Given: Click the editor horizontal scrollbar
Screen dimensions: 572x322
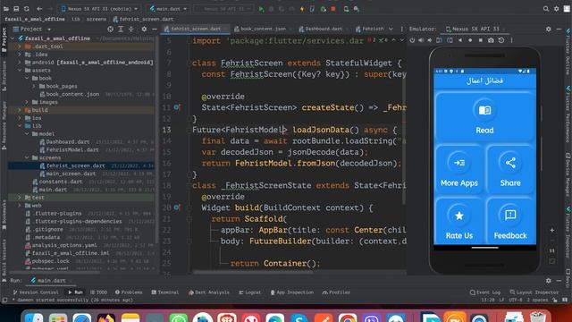Looking at the screenshot, I should click(252, 272).
